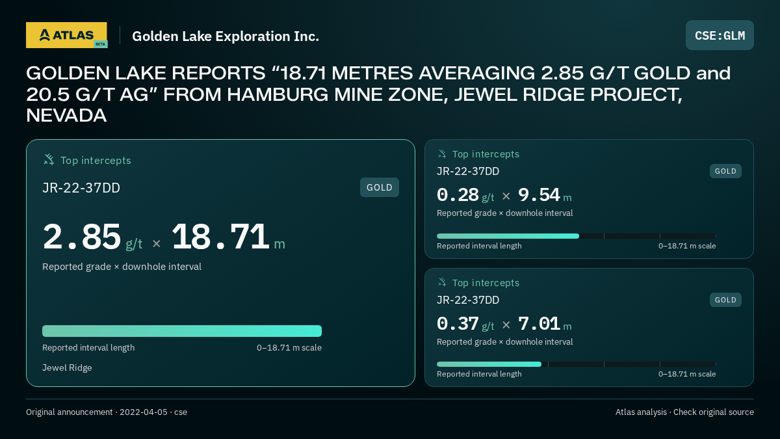
Task: Click the 0–18.71 m scale label in the 0.37 g/t card
Action: tap(687, 374)
